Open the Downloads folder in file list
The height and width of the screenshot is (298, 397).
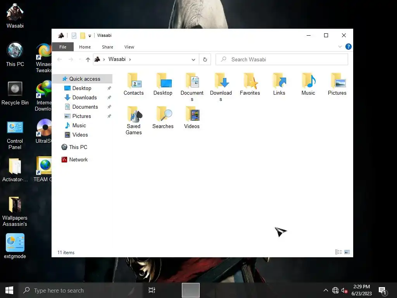(221, 87)
